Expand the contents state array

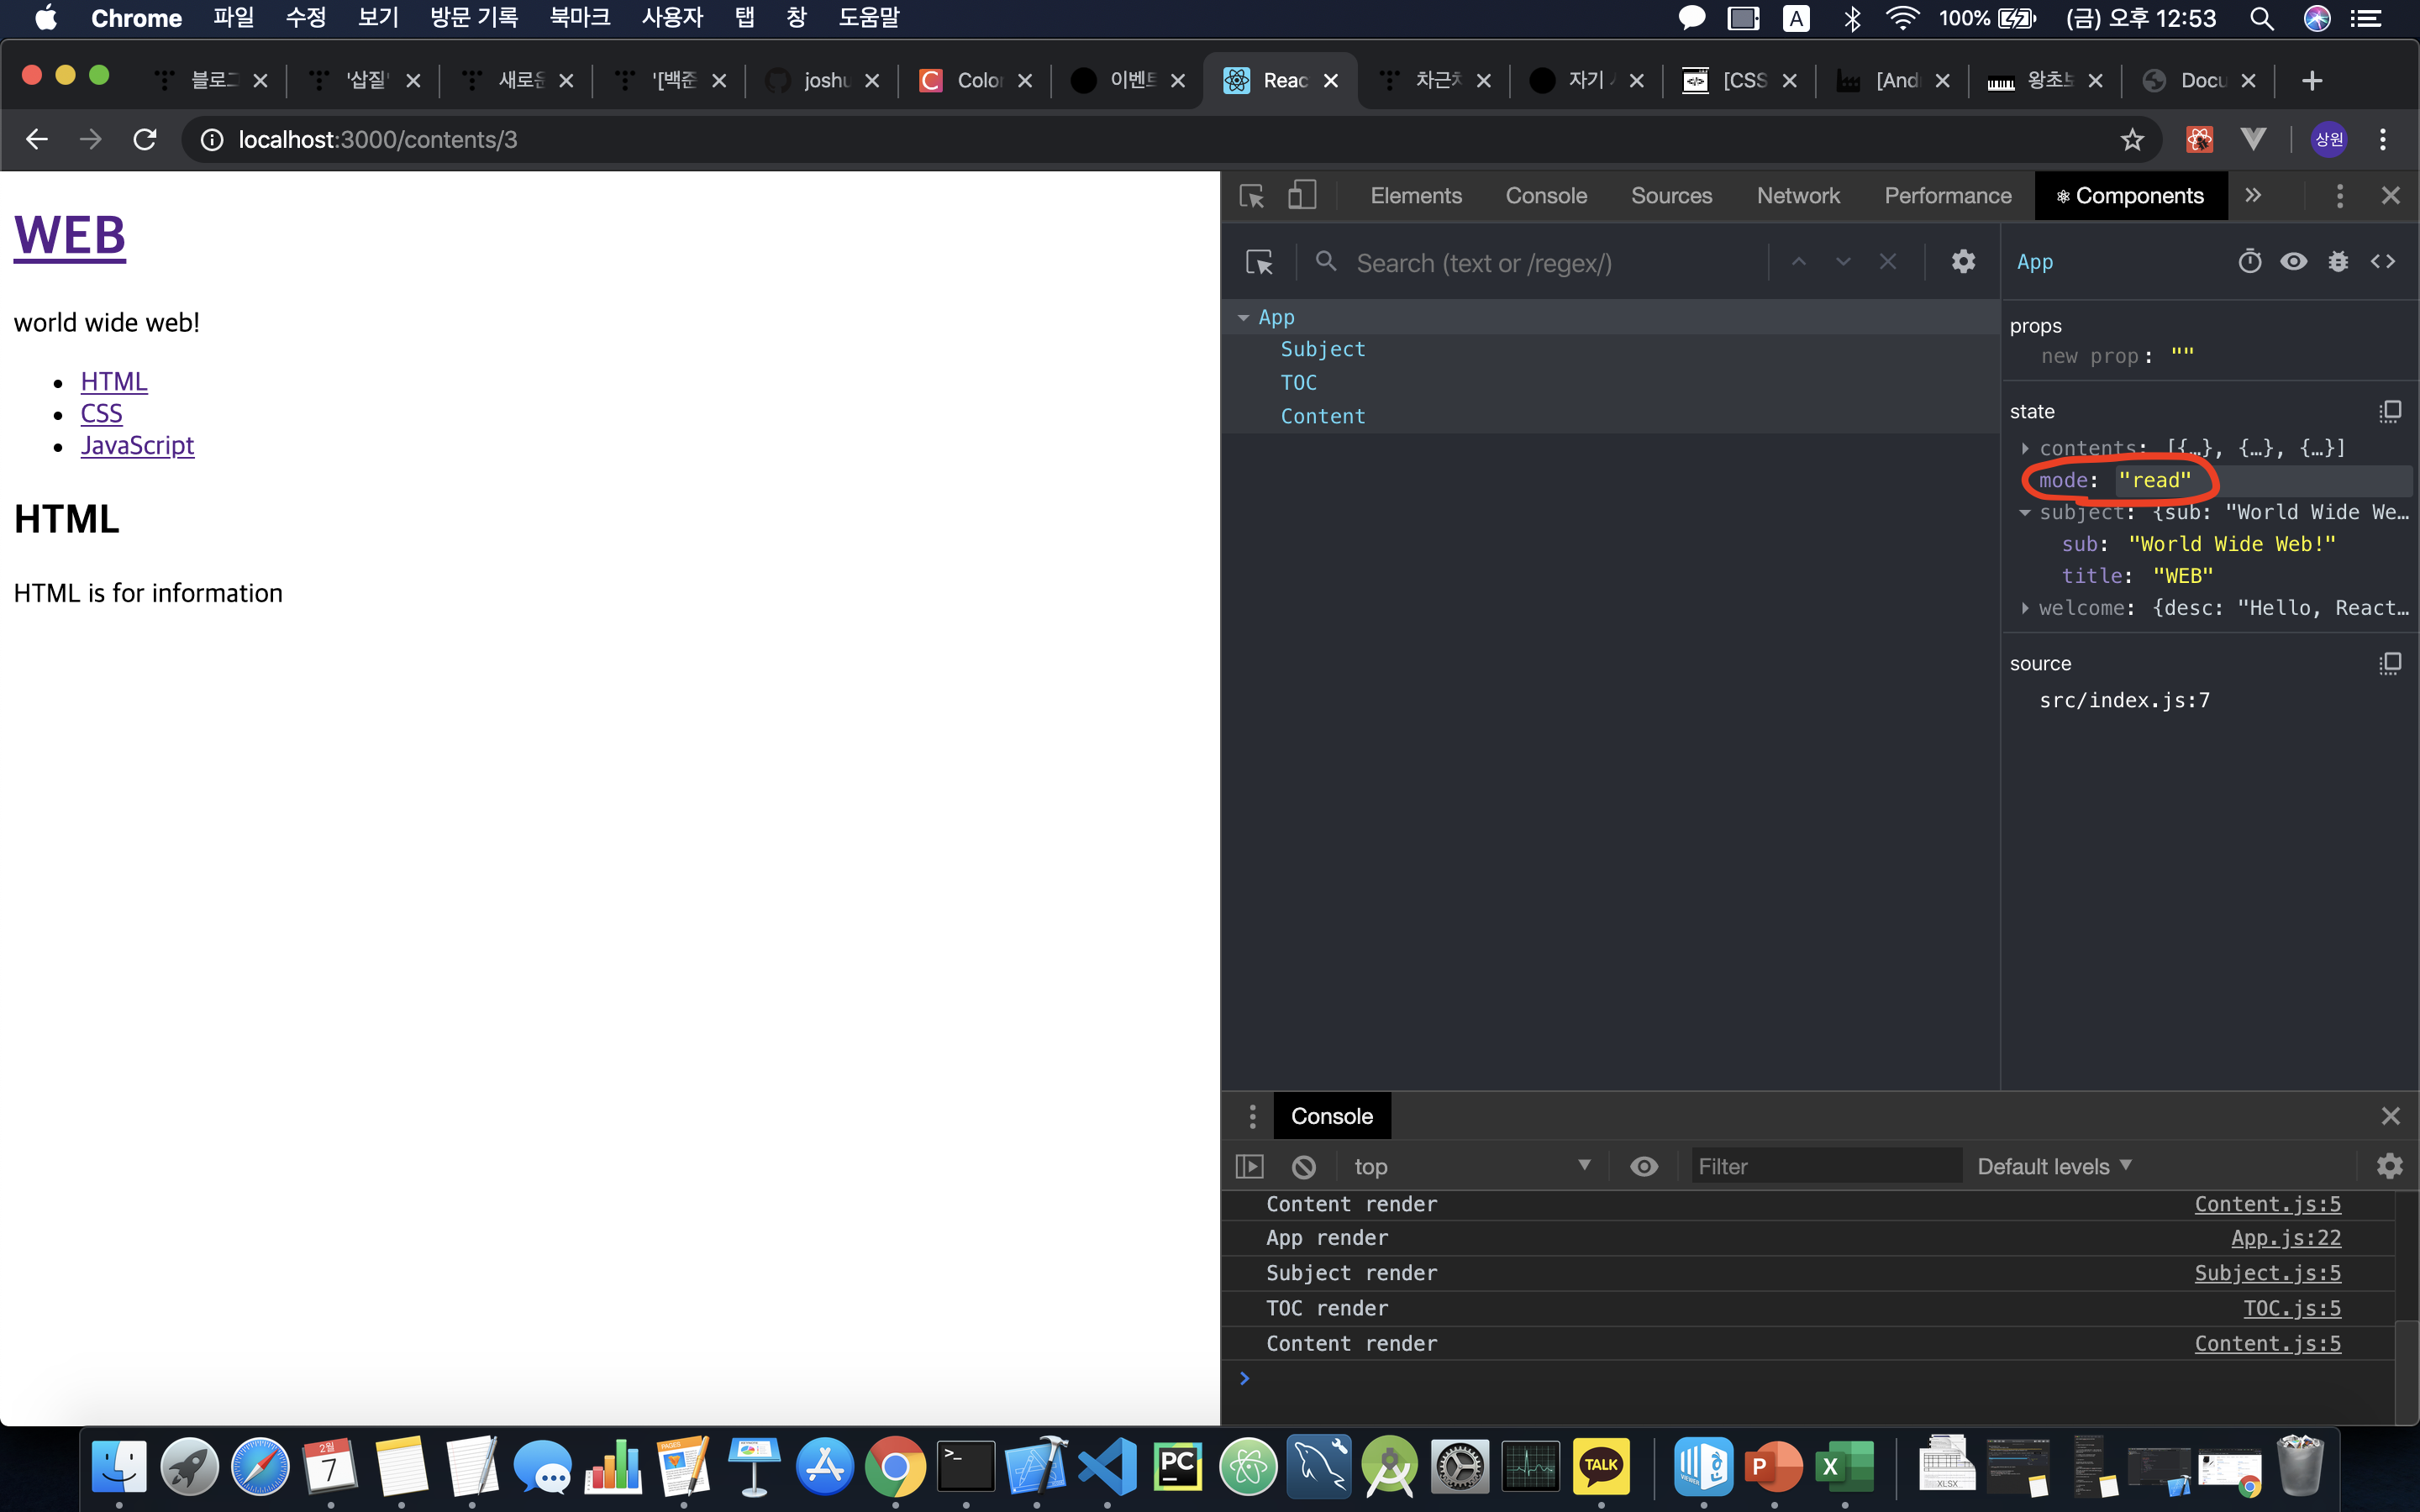(x=2025, y=448)
